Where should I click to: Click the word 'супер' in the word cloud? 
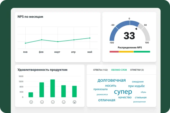123,92
